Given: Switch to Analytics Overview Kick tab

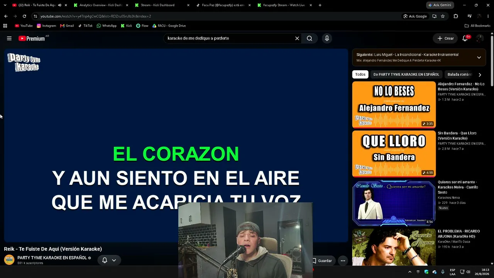Looking at the screenshot, I should pos(101,5).
